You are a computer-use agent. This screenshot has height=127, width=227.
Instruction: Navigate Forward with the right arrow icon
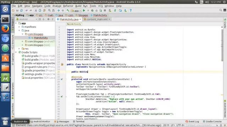tap(63, 10)
